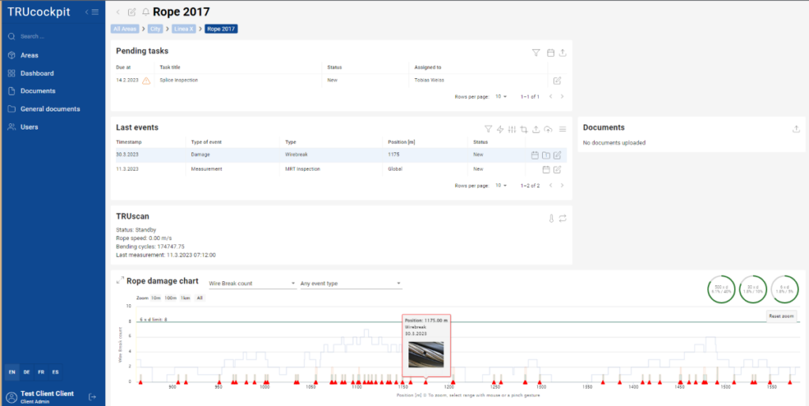
Task: Click the cloud upload icon in Last events
Action: click(x=548, y=130)
